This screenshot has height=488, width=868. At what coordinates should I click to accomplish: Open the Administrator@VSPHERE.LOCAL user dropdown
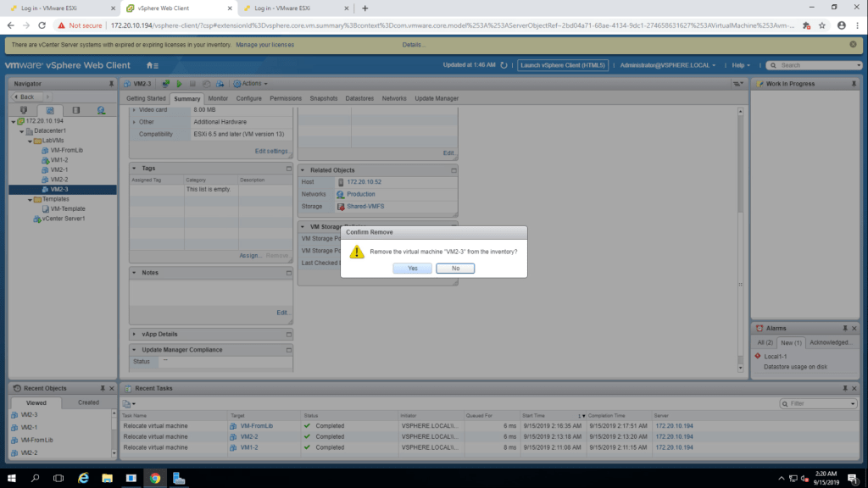tap(667, 65)
